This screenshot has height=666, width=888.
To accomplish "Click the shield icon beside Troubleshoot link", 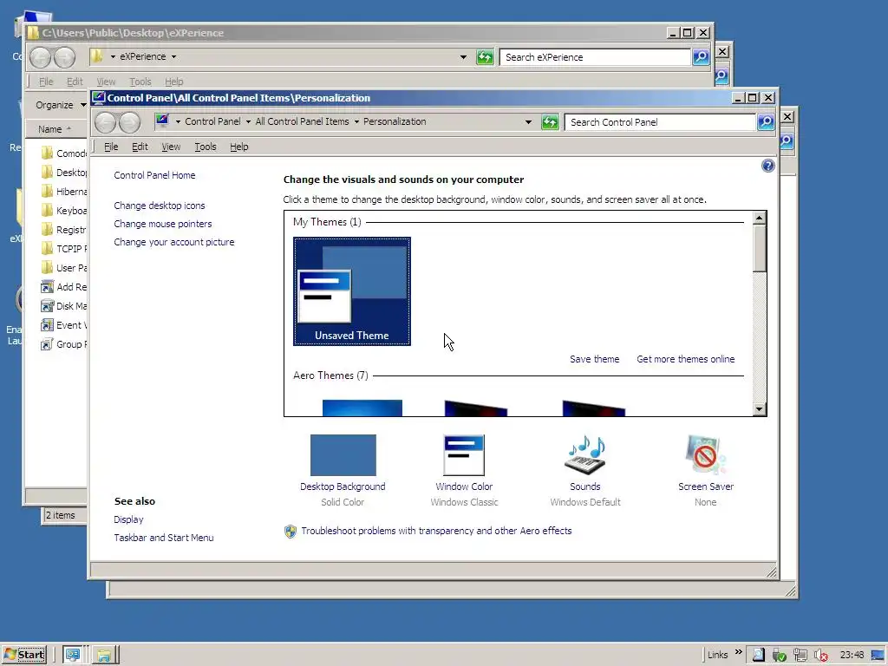I will 290,532.
